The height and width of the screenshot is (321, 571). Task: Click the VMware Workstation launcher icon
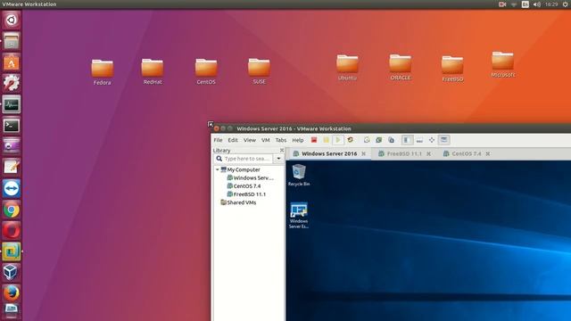click(x=12, y=251)
